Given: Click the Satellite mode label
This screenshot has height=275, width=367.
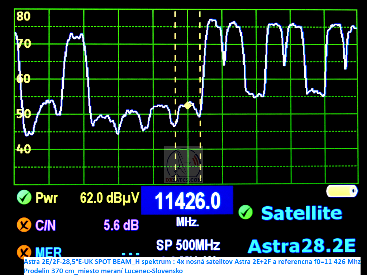Looking at the screenshot, I should coord(301,213).
